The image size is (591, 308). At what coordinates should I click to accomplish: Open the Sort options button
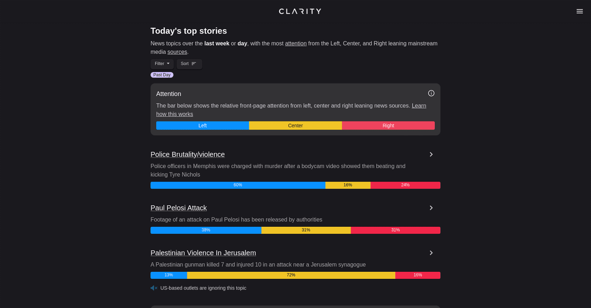click(189, 64)
